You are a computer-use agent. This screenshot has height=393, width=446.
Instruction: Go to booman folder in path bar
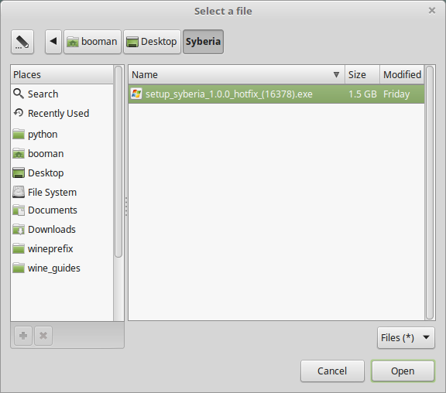point(92,42)
